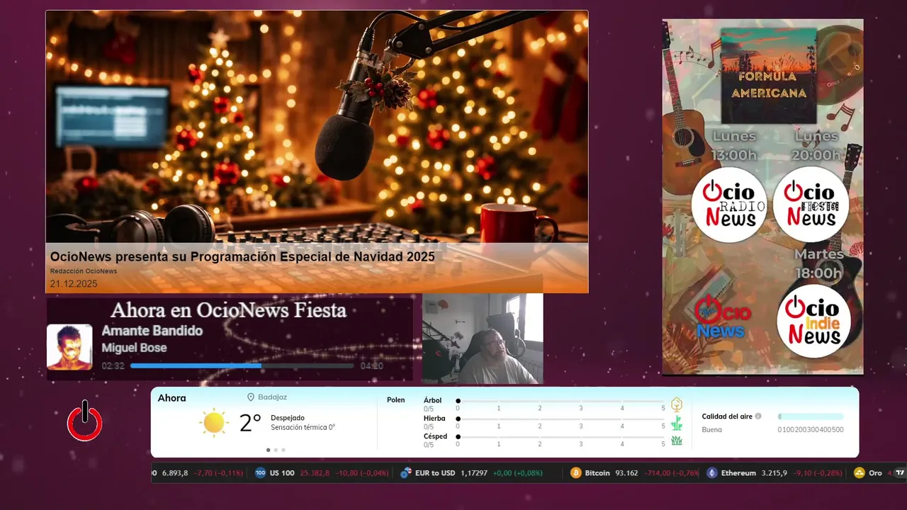Click the sunny weather icon
Viewport: 907px width, 510px height.
[214, 423]
